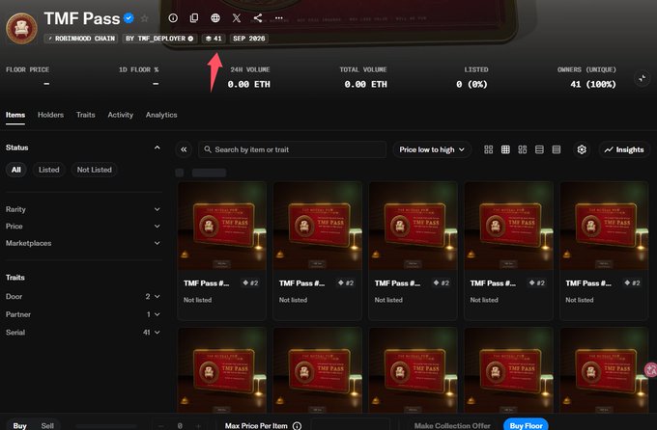
Task: Collapse stats with the sparkle icon button
Action: click(642, 78)
